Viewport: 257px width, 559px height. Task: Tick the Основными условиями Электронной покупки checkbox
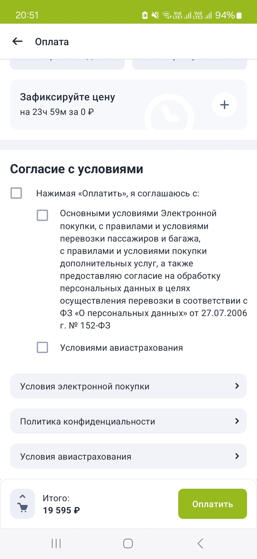[42, 215]
